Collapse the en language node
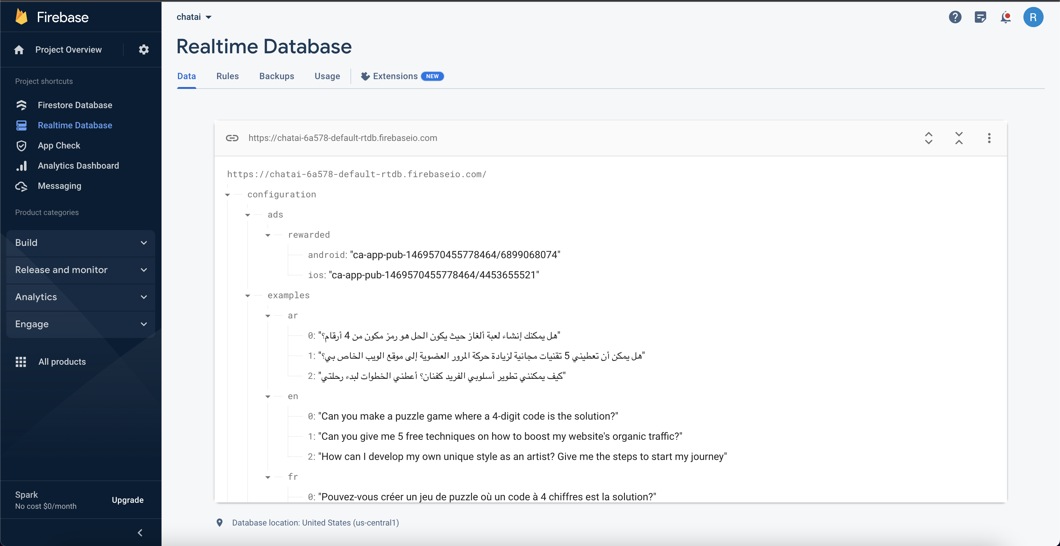 268,397
